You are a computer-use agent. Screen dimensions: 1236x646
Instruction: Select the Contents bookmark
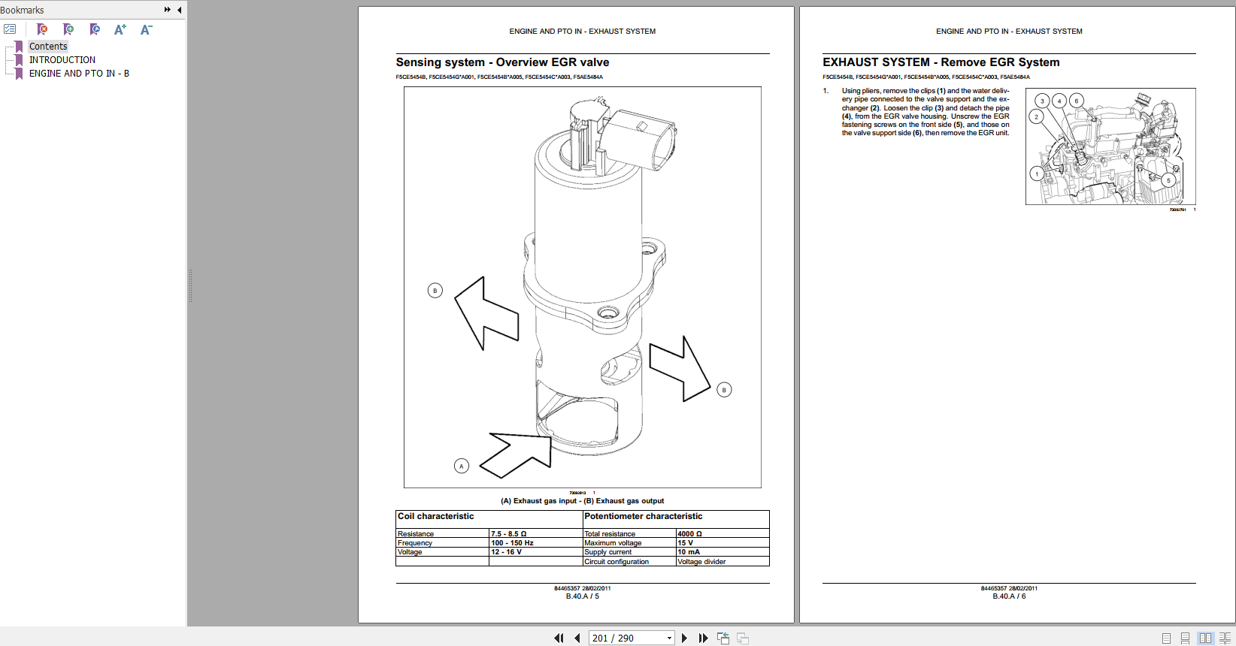click(x=48, y=47)
